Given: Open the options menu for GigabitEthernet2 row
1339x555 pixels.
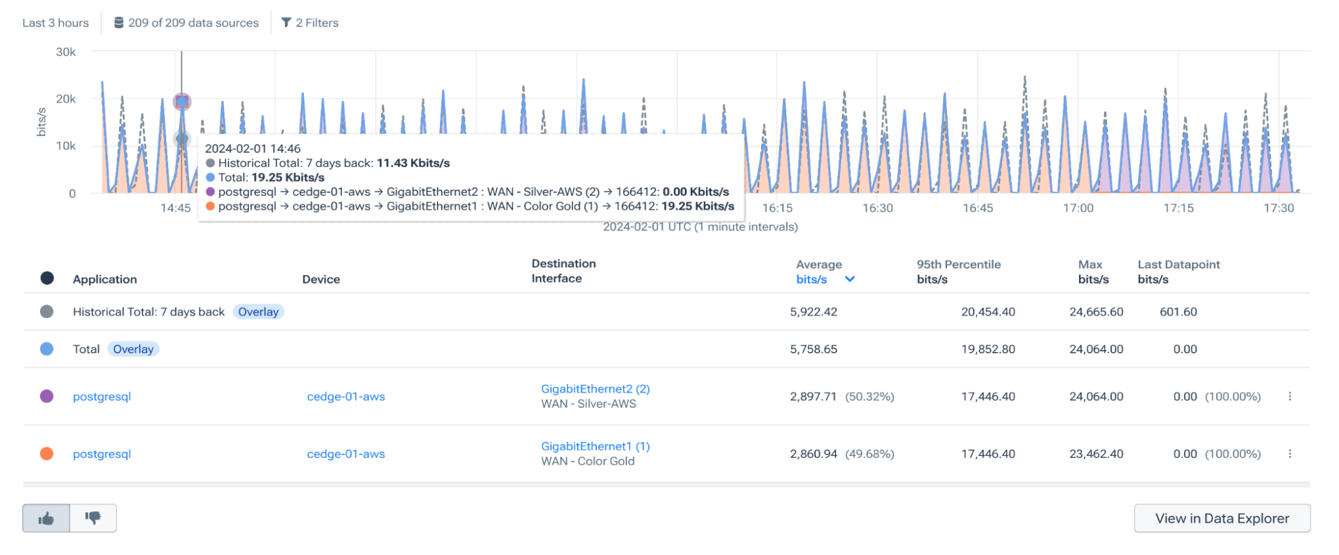Looking at the screenshot, I should pyautogui.click(x=1290, y=397).
